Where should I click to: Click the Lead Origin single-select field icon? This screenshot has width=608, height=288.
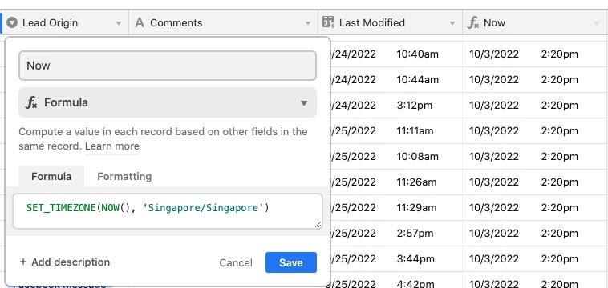[x=12, y=23]
